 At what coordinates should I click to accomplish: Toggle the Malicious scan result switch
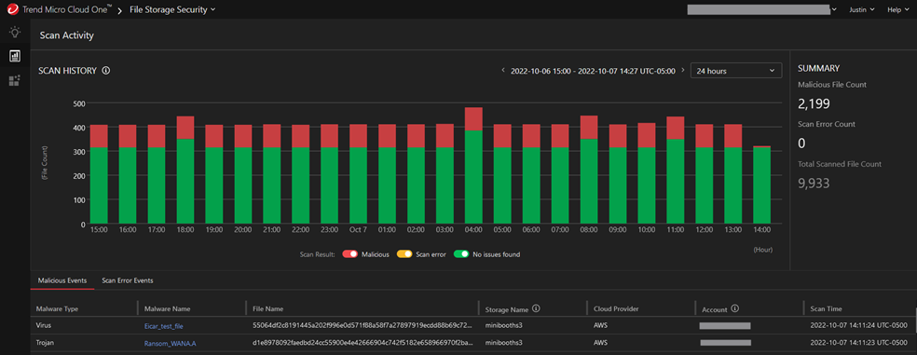(x=350, y=254)
